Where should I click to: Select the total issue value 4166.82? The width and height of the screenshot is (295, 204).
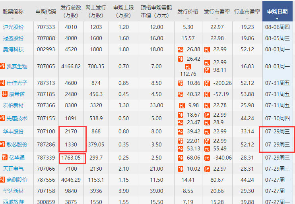tap(71, 66)
